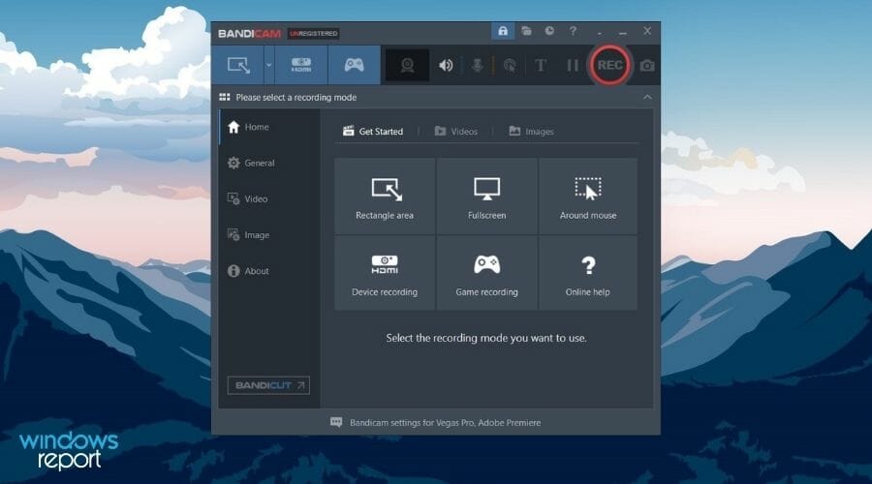The height and width of the screenshot is (484, 872).
Task: Select the Device recording tile
Action: point(385,273)
